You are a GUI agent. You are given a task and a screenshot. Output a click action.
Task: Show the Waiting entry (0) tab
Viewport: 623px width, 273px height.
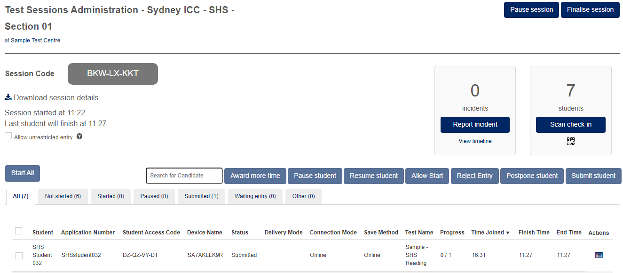255,196
